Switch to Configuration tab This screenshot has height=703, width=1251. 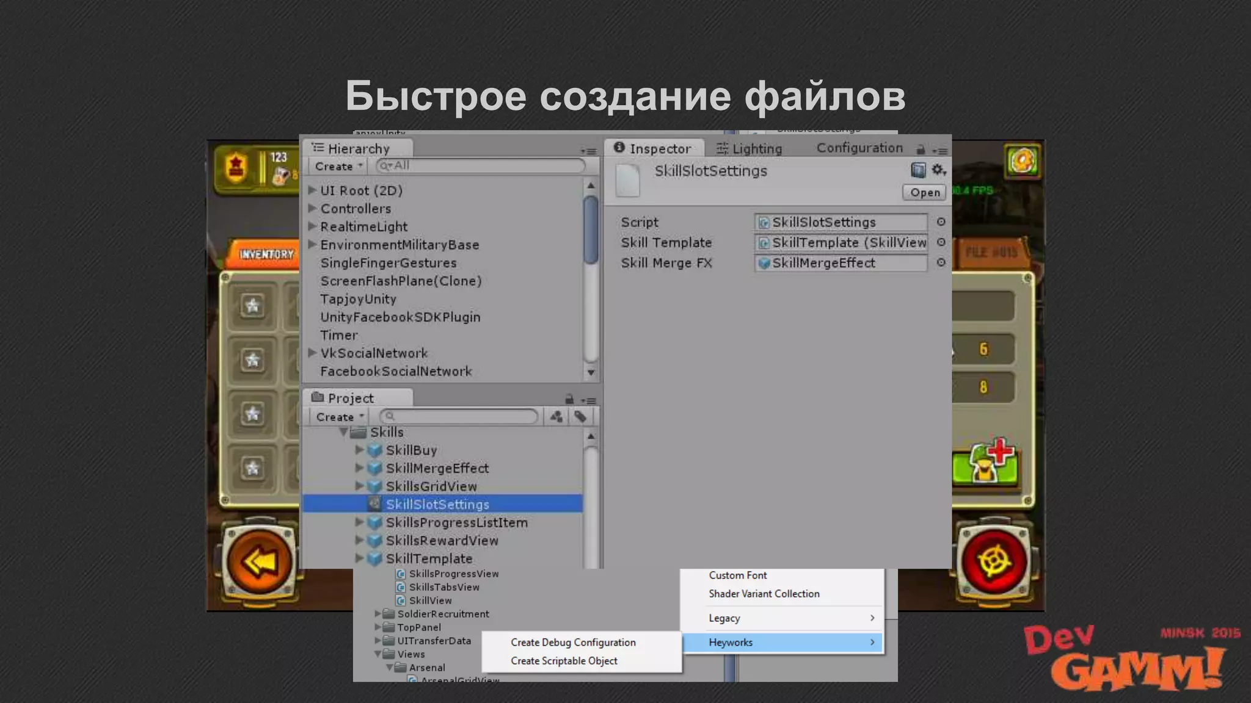pos(859,148)
